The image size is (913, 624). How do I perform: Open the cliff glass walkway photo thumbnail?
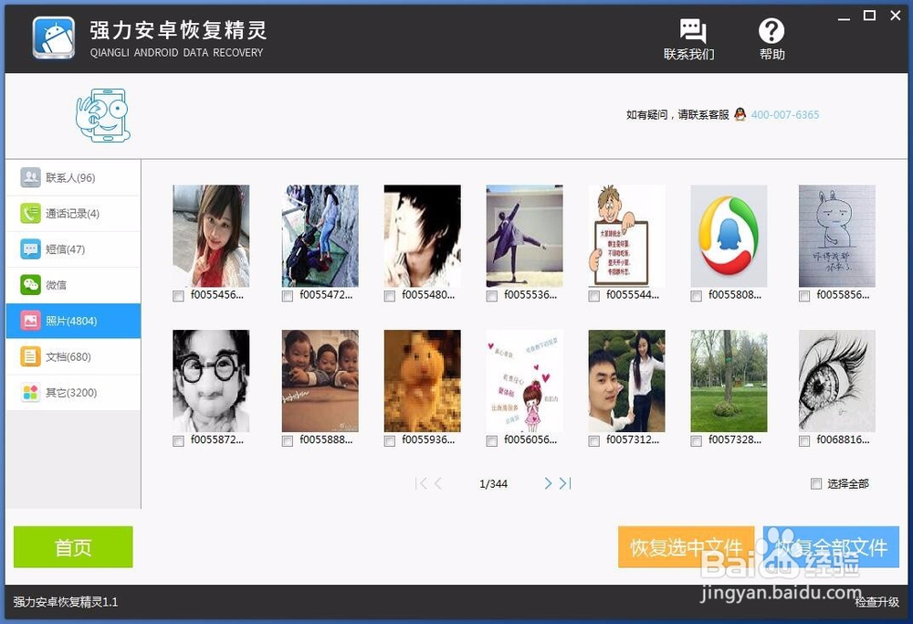pyautogui.click(x=320, y=236)
